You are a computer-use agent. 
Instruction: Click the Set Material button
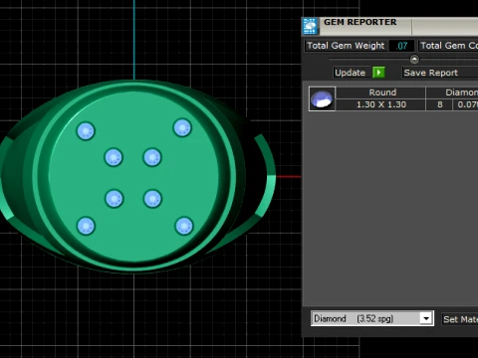(x=460, y=319)
